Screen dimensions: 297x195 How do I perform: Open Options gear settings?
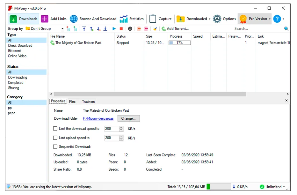pos(217,19)
